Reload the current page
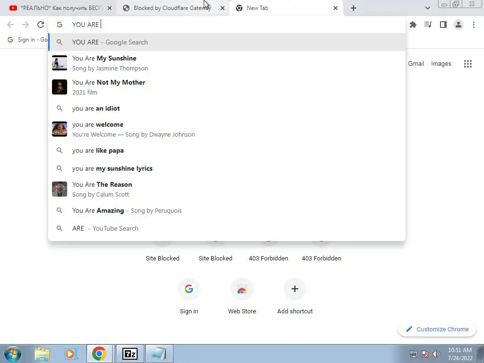Viewport: 484px width, 363px height. coord(41,25)
